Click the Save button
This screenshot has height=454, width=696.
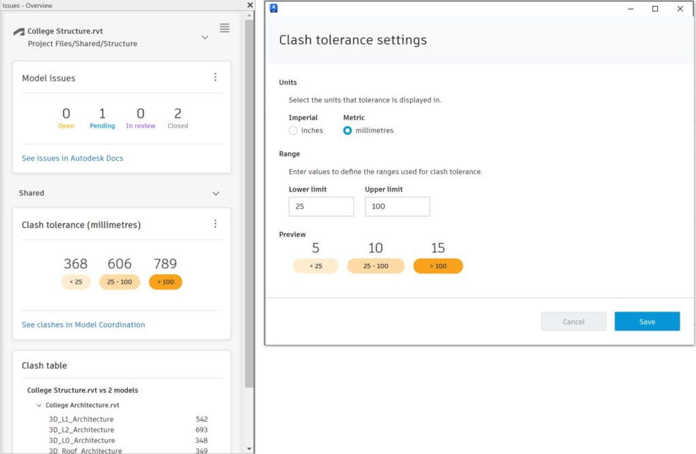click(x=647, y=322)
